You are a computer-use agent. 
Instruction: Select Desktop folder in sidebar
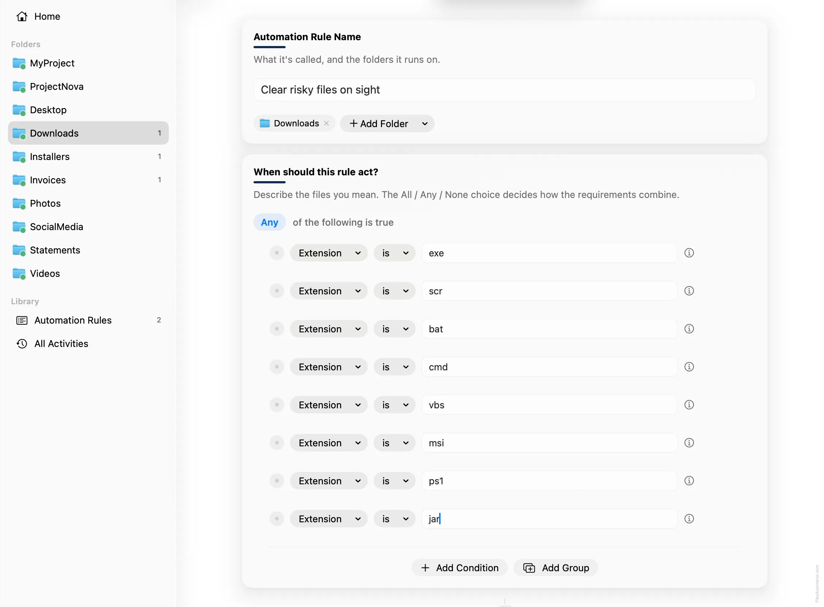tap(88, 110)
